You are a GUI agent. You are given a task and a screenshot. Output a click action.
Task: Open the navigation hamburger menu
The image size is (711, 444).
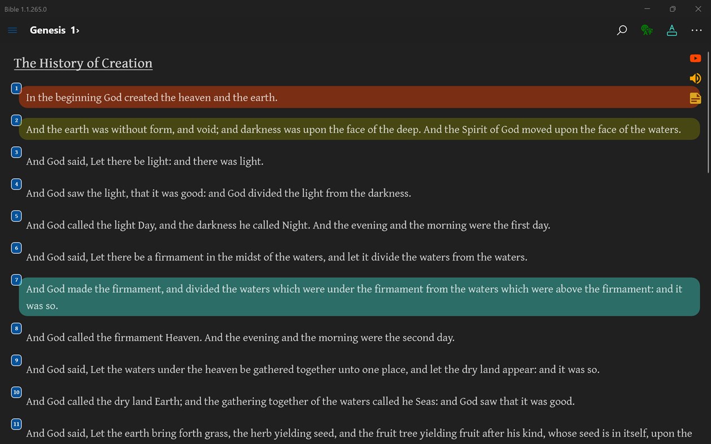tap(12, 30)
